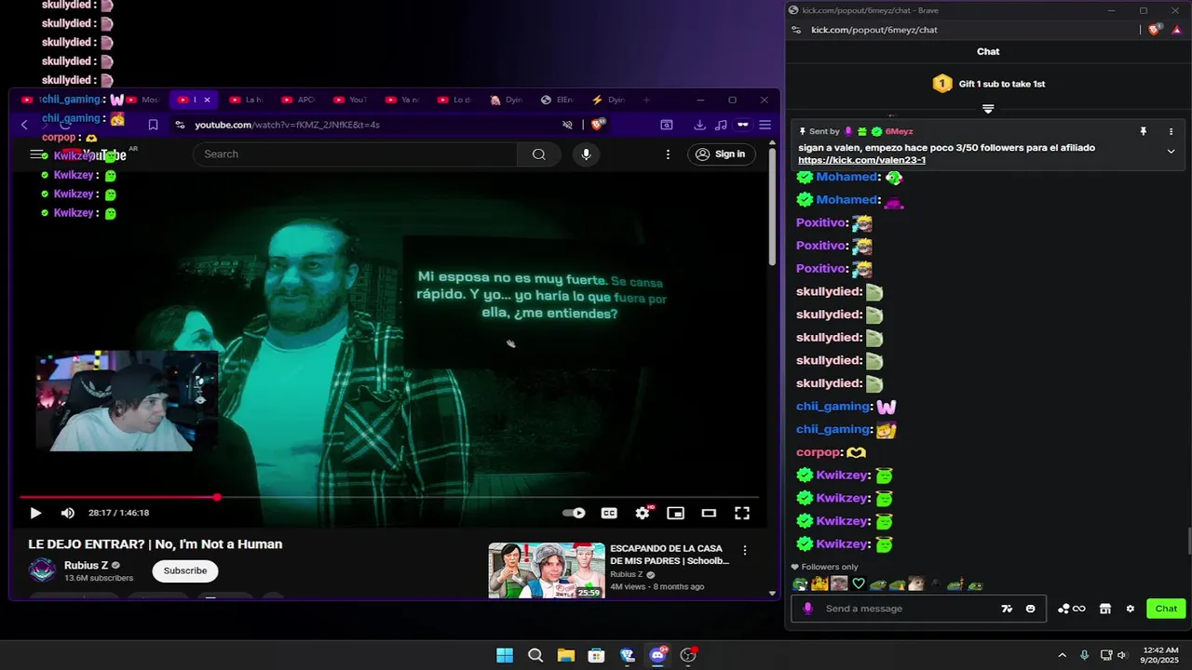Image resolution: width=1192 pixels, height=670 pixels.
Task: Enter fullscreen on the video
Action: point(742,513)
